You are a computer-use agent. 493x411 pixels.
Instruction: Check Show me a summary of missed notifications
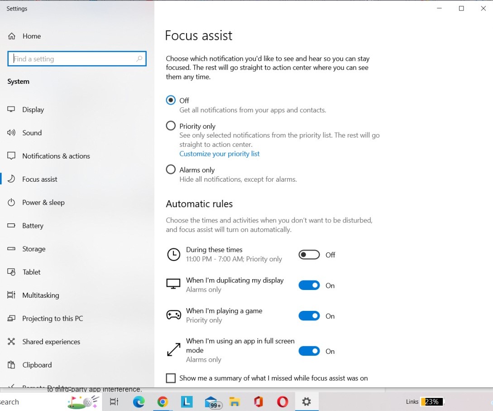[x=171, y=377]
